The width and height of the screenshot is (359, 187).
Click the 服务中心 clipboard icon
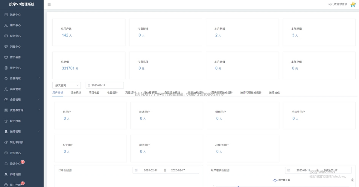click(6, 68)
